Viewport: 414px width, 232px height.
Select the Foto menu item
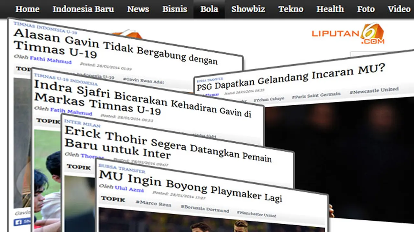point(366,9)
